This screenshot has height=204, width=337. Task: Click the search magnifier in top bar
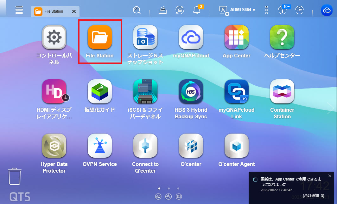pos(137,10)
